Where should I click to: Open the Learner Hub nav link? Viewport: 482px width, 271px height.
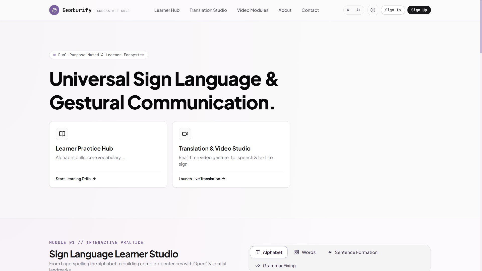tap(167, 10)
